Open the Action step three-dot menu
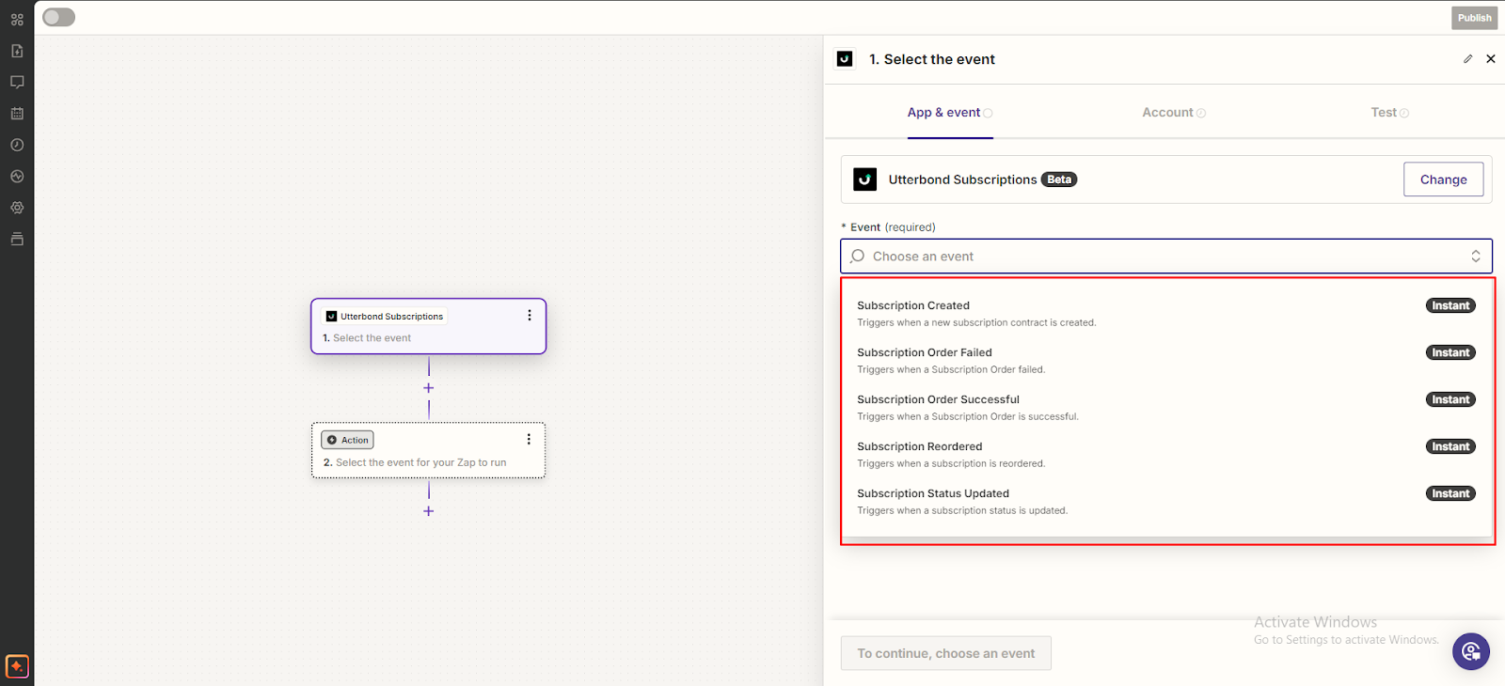Viewport: 1505px width, 686px height. pyautogui.click(x=529, y=439)
